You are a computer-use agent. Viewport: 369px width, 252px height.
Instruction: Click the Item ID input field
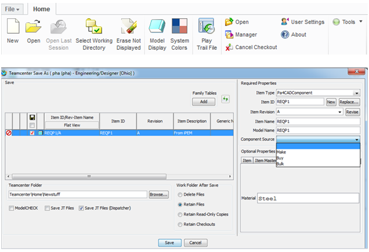pos(300,102)
